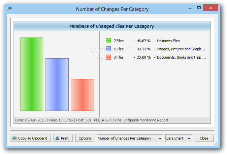Click the '46.67 %' value

[x=144, y=41]
